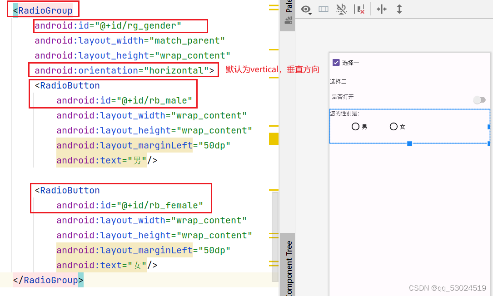Click the horizontal inward arrows toolbar icon
Viewport: 493px width, 296px height.
coord(381,9)
